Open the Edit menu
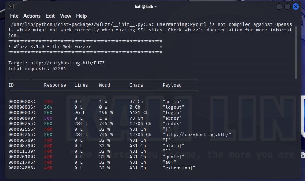Image resolution: width=305 pixels, height=181 pixels. (50, 16)
